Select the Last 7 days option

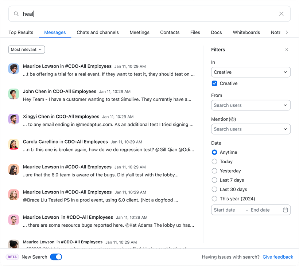tap(214, 180)
